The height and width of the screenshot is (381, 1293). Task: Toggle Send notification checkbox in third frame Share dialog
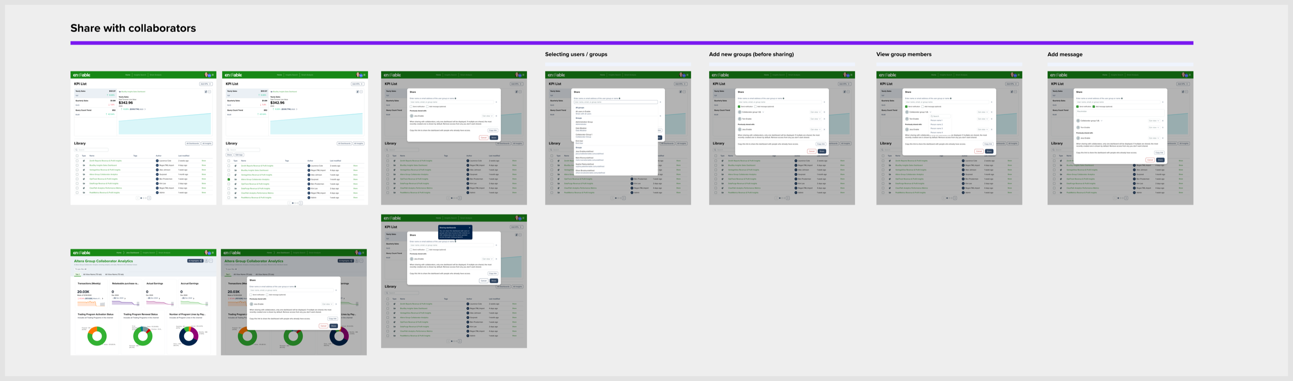point(411,107)
